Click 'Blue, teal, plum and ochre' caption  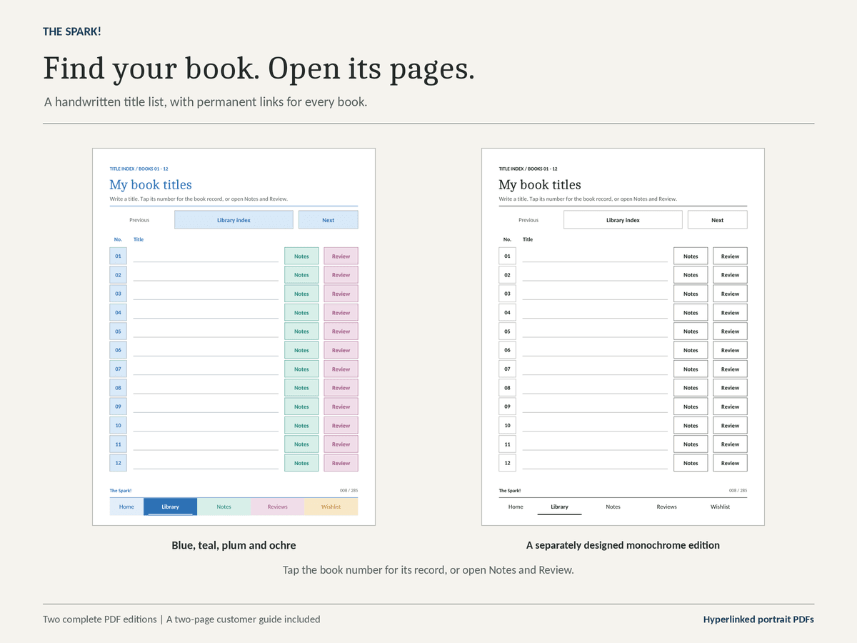[234, 545]
